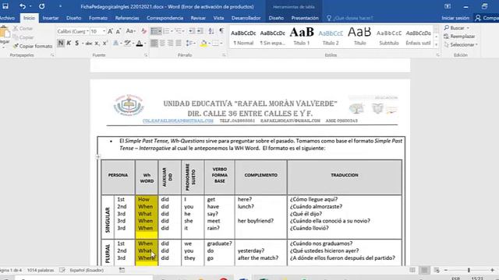This screenshot has width=499, height=280.
Task: Click the print layout view icon
Action: [424, 270]
